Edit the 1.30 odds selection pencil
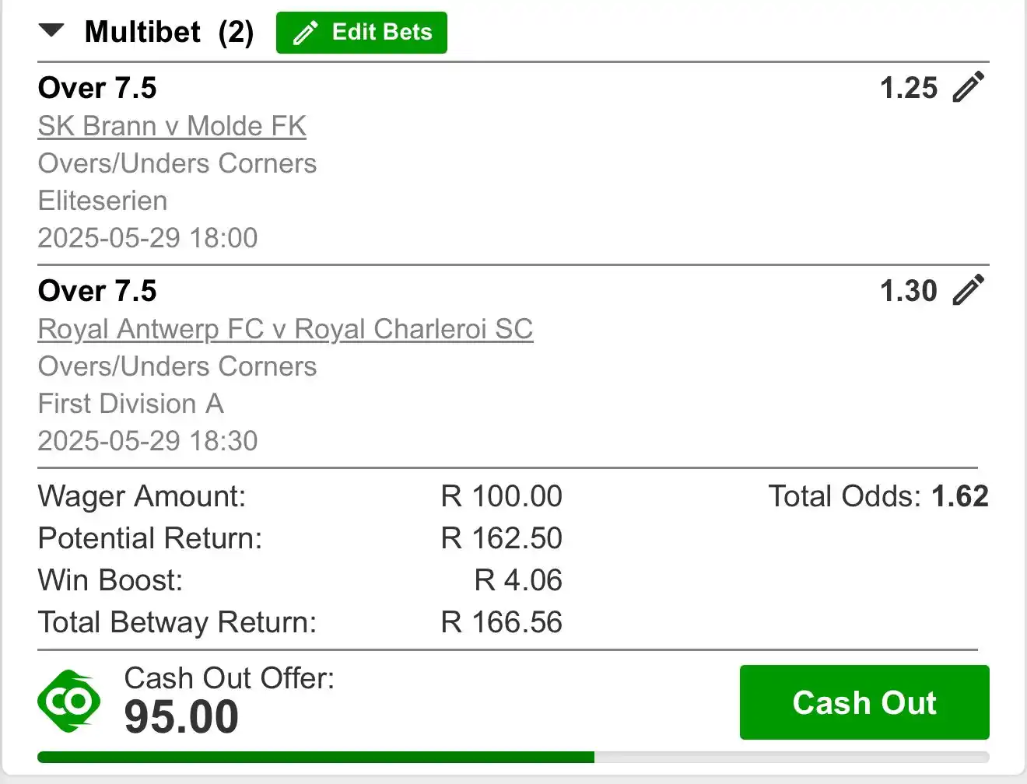The height and width of the screenshot is (784, 1027). pos(969,290)
